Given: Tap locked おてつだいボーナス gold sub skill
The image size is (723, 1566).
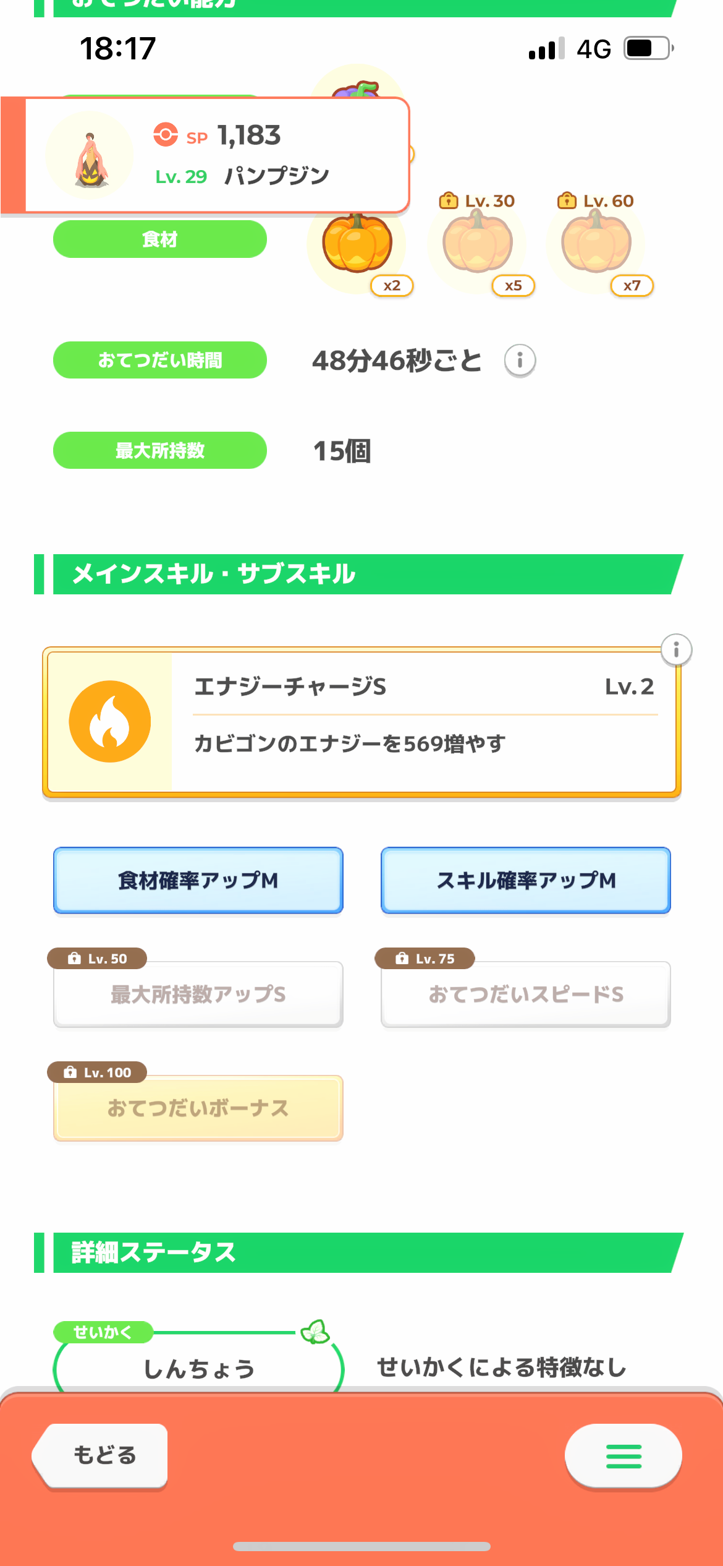Looking at the screenshot, I should click(198, 1108).
